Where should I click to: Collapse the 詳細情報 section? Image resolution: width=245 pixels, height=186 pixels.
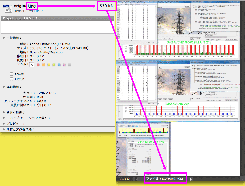(x=3, y=87)
